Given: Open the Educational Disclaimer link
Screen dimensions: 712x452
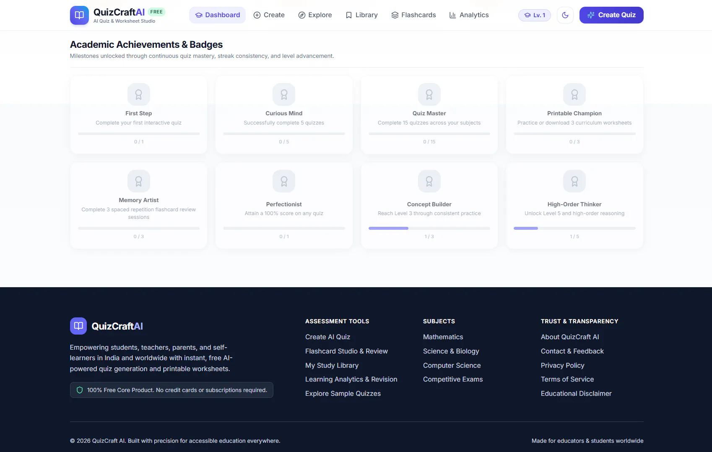Looking at the screenshot, I should click(576, 393).
